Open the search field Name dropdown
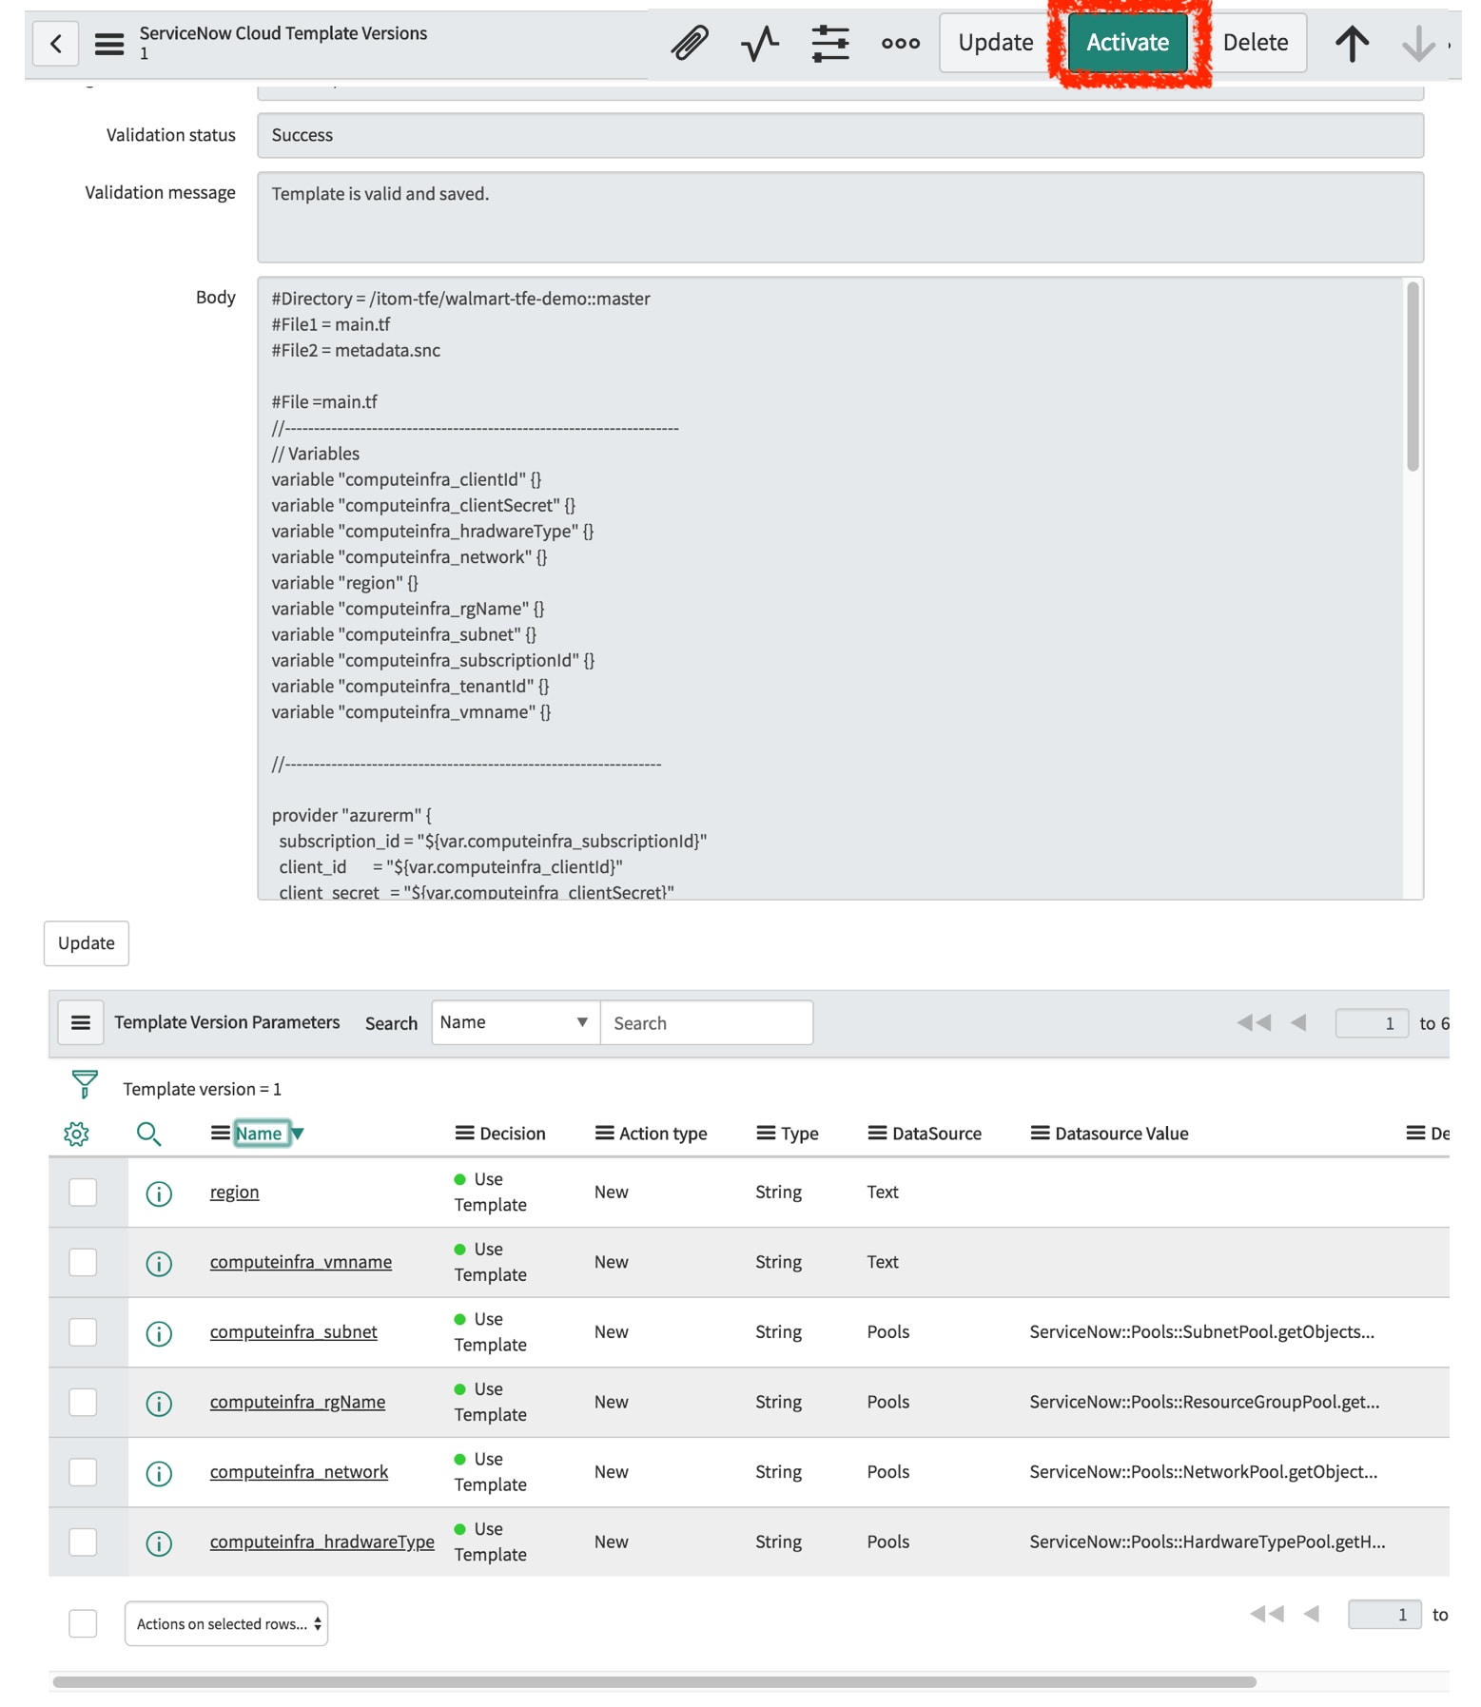1481x1707 pixels. coord(516,1022)
